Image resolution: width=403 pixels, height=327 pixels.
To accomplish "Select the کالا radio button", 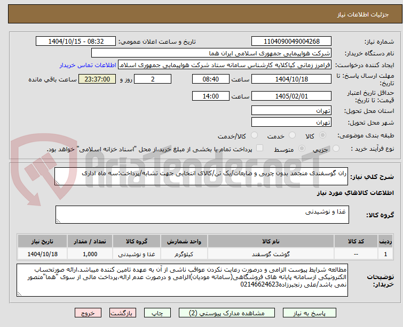I will (322, 135).
